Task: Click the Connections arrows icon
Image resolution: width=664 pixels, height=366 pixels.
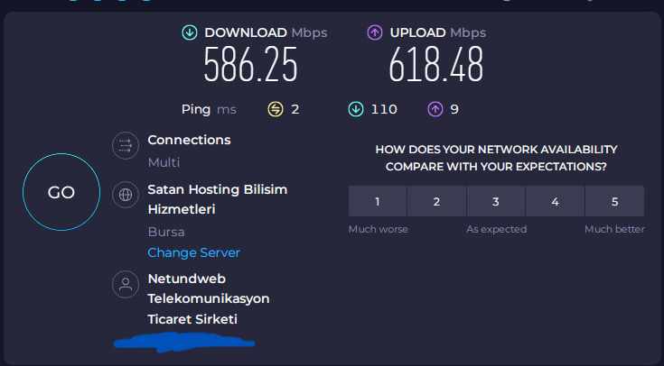Action: tap(126, 145)
